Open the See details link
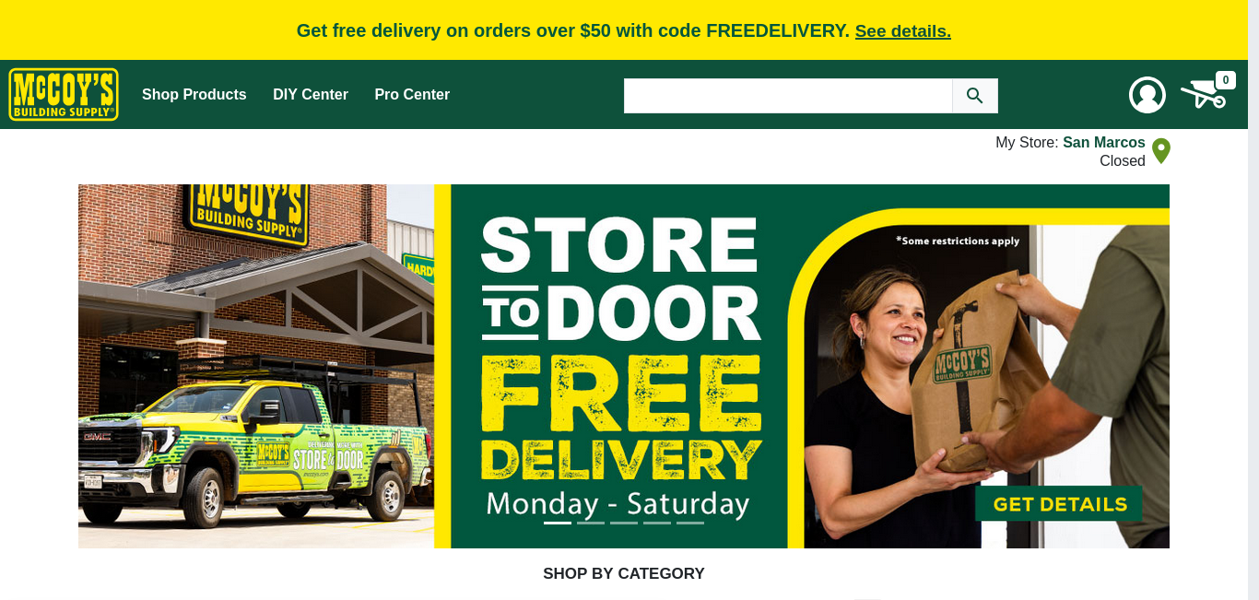The height and width of the screenshot is (600, 1259). pos(903,30)
